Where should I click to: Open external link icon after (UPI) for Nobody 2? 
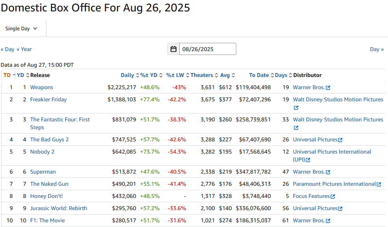tap(308, 160)
